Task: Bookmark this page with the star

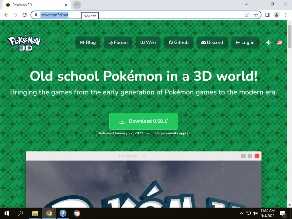Action: tap(256, 15)
